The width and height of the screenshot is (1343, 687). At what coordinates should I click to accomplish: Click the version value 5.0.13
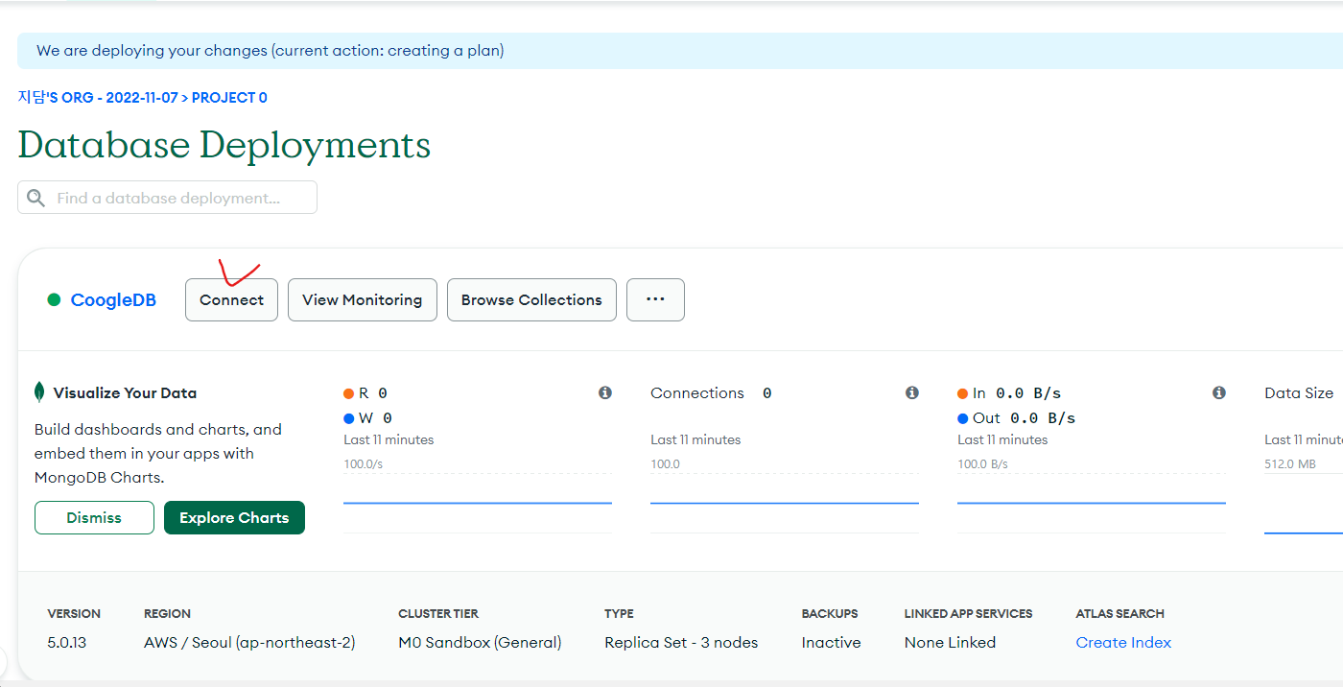[67, 642]
